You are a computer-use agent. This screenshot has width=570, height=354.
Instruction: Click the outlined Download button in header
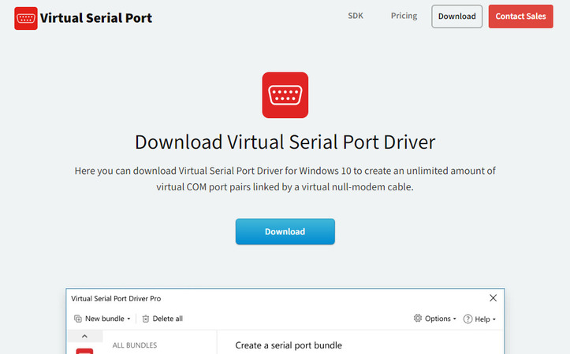(456, 17)
